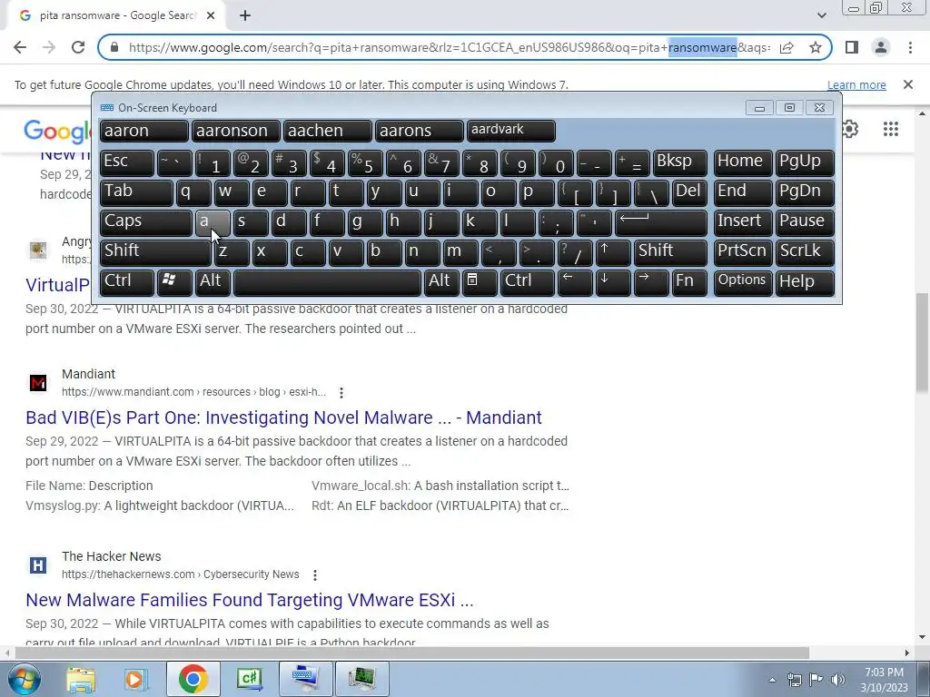The image size is (930, 697).
Task: Open the Learn more link
Action: [856, 84]
